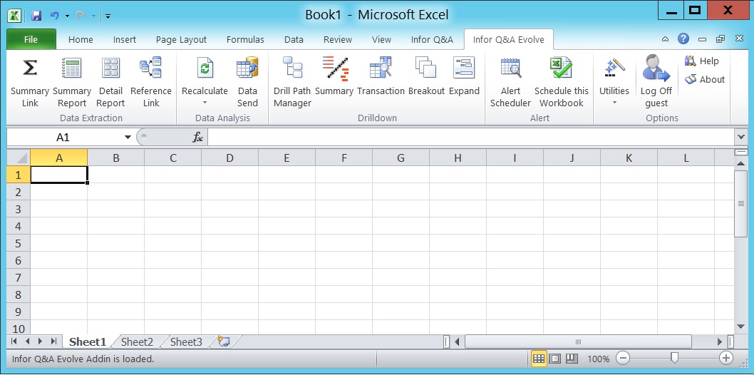Select row 5 header
The height and width of the screenshot is (375, 754).
(19, 243)
